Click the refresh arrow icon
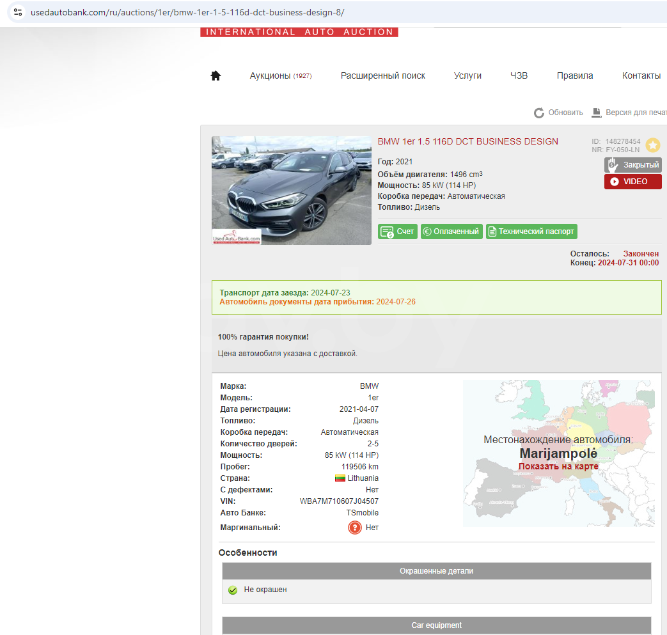Screen dimensions: 667x635 pos(539,113)
